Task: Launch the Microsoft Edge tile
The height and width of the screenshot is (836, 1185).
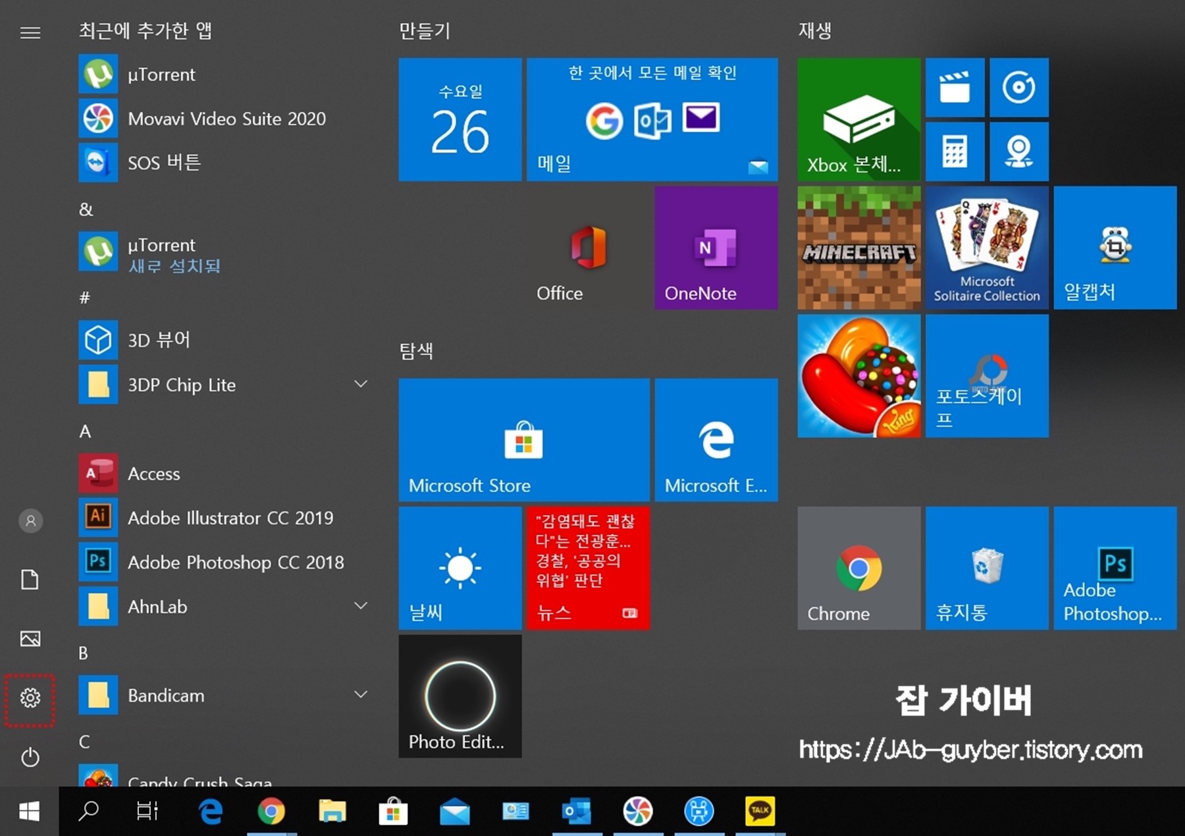Action: (716, 439)
